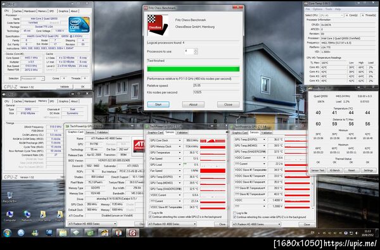Open the Selection Processor #1 dropdown in CPU-Z

tap(33, 78)
